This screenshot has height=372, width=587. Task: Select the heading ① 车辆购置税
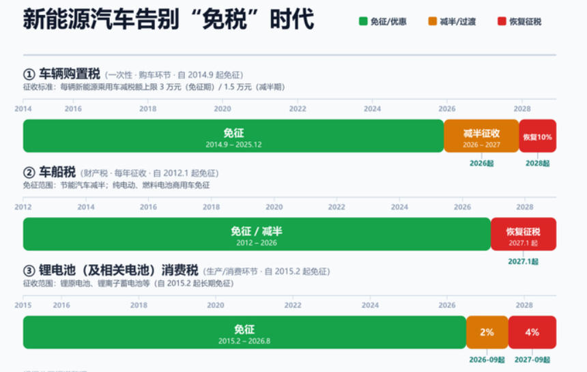(61, 74)
